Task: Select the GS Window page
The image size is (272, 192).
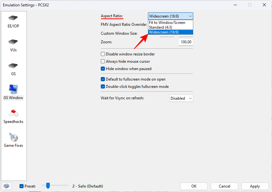Action: [13, 92]
